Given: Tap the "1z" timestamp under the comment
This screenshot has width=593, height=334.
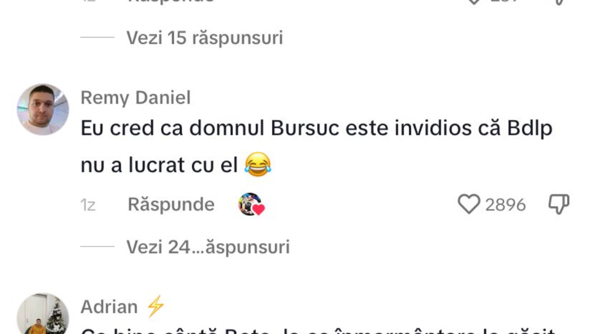Looking at the screenshot, I should (x=87, y=205).
